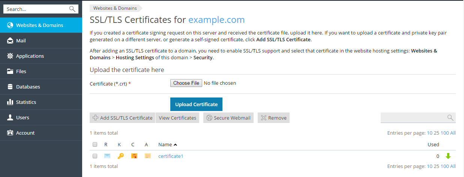This screenshot has height=177, width=464.
Task: Open the Databases menu item
Action: click(x=28, y=87)
